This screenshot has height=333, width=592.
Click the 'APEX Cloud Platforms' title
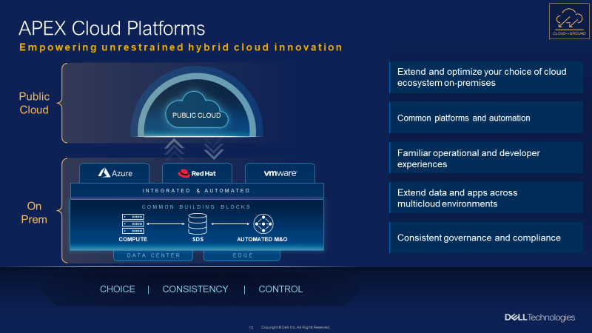pos(112,28)
